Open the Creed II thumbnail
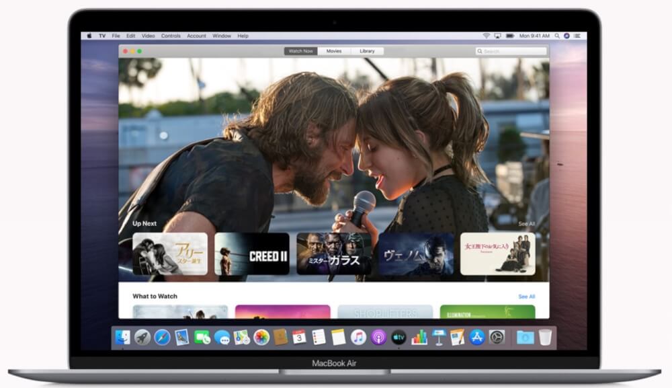 252,254
